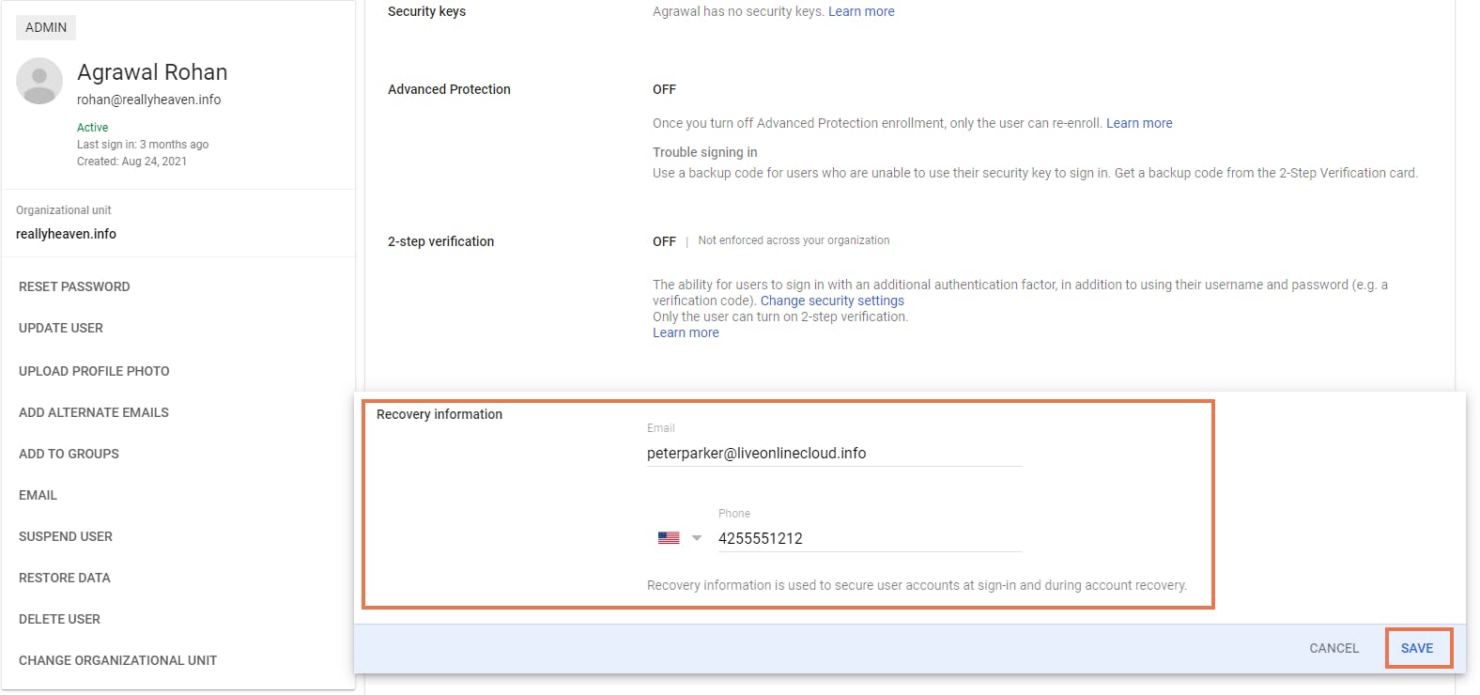Click the recovery Phone number field
1480x695 pixels.
click(x=869, y=538)
